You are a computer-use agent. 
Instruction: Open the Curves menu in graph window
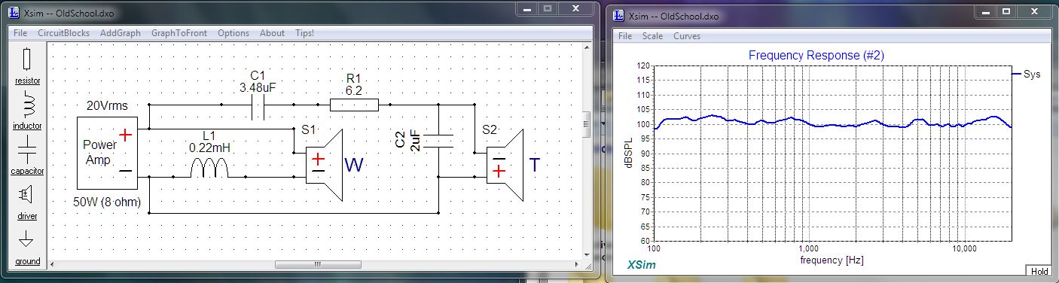pos(687,36)
